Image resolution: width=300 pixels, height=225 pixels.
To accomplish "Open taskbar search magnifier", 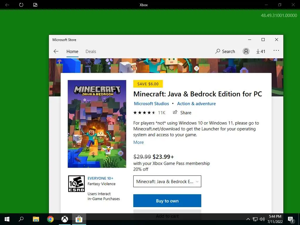I will click(x=21, y=219).
